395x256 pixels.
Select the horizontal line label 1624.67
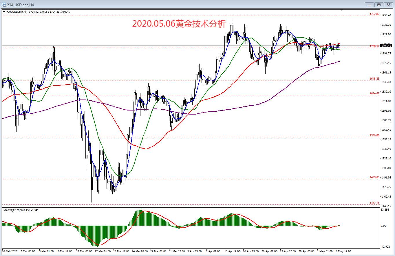point(374,93)
